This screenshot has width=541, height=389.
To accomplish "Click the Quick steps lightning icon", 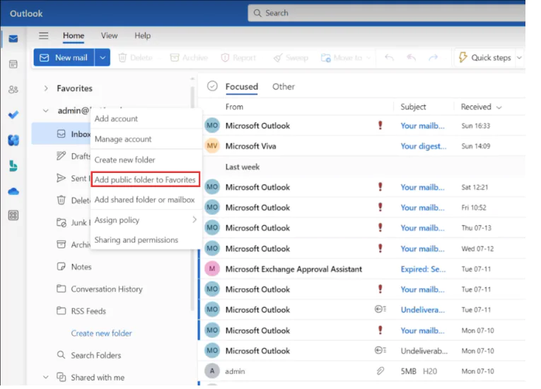I will (463, 58).
